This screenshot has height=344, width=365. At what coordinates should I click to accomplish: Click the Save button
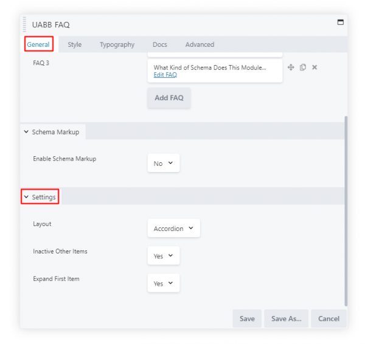[247, 318]
